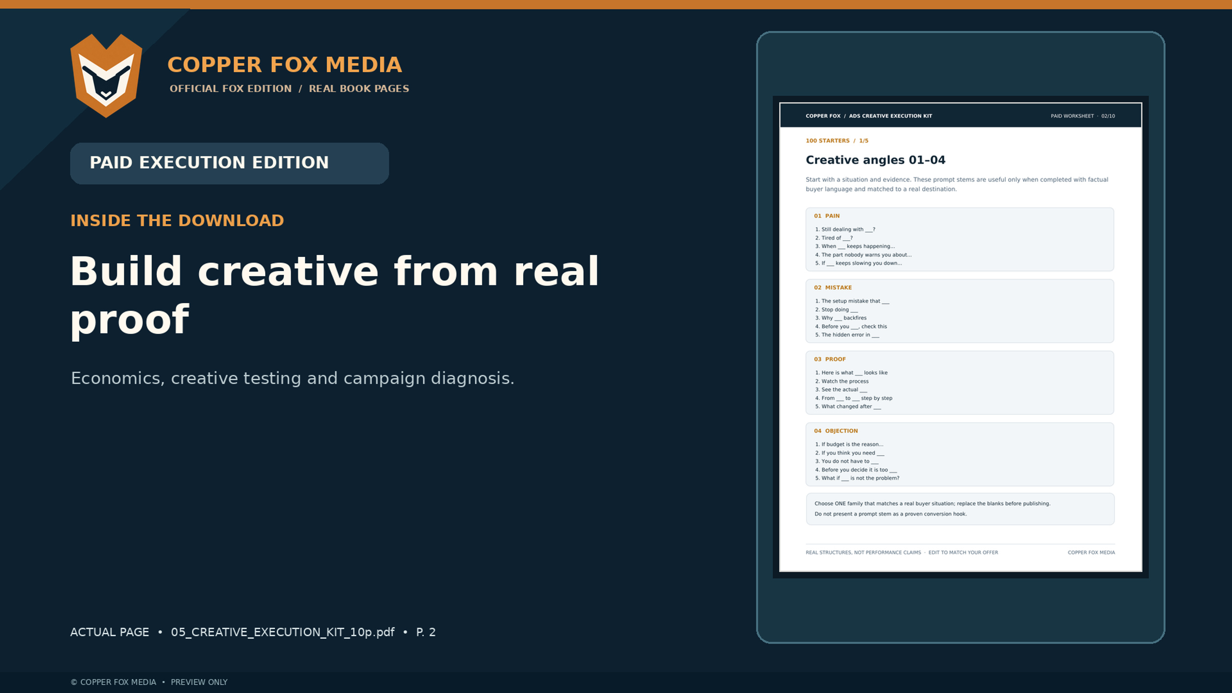Click 'REAL STRUCTURES, NOT PERFORMANCE CLAIMS' footer text
The image size is (1232, 693).
pyautogui.click(x=863, y=552)
